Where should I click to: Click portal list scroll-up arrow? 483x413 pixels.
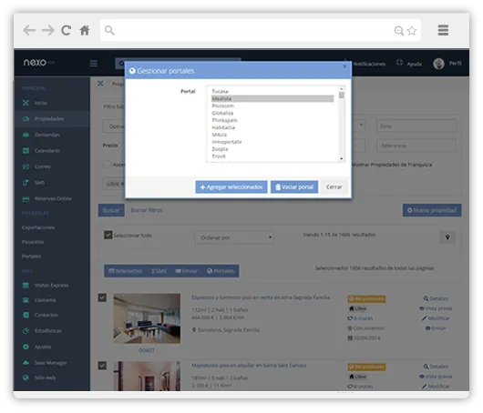tap(342, 89)
